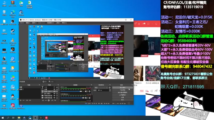Click the transition duration stepper arrows

coord(110,90)
